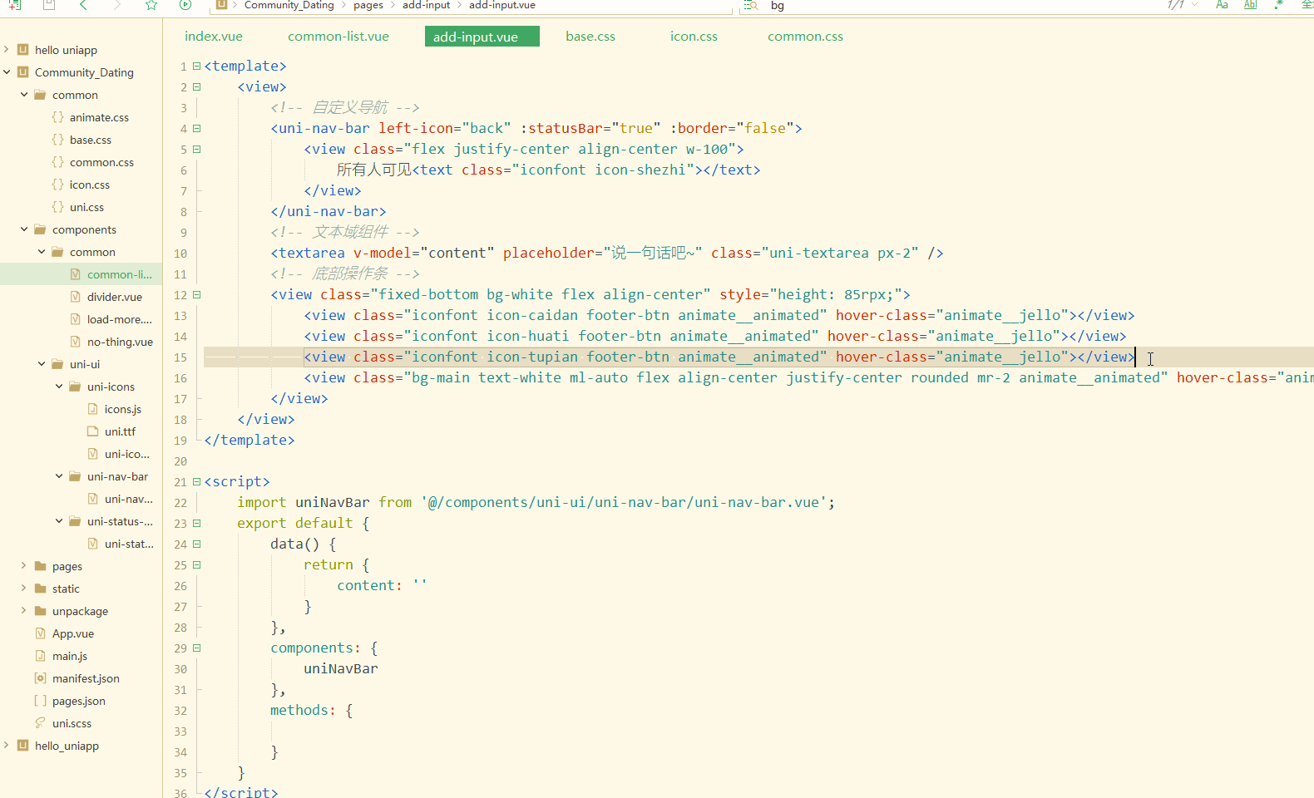This screenshot has width=1314, height=798.
Task: Collapse the uni-nav-bar folder
Action: [x=59, y=476]
